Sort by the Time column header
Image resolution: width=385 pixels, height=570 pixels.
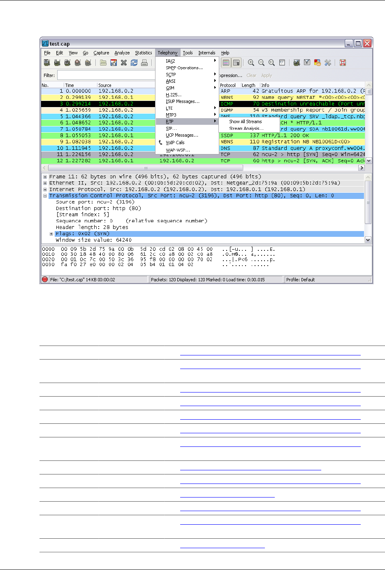(x=80, y=85)
